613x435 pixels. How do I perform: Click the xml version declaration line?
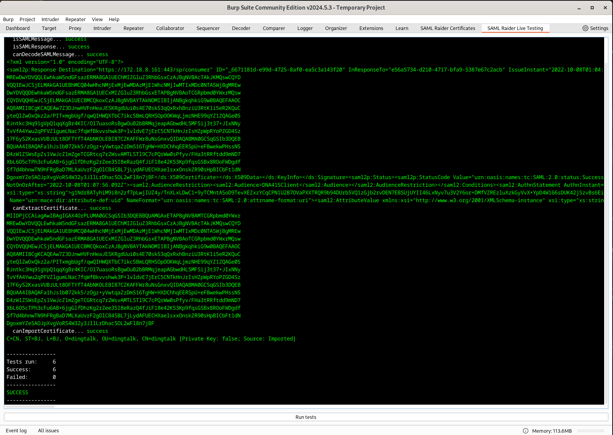click(x=65, y=62)
